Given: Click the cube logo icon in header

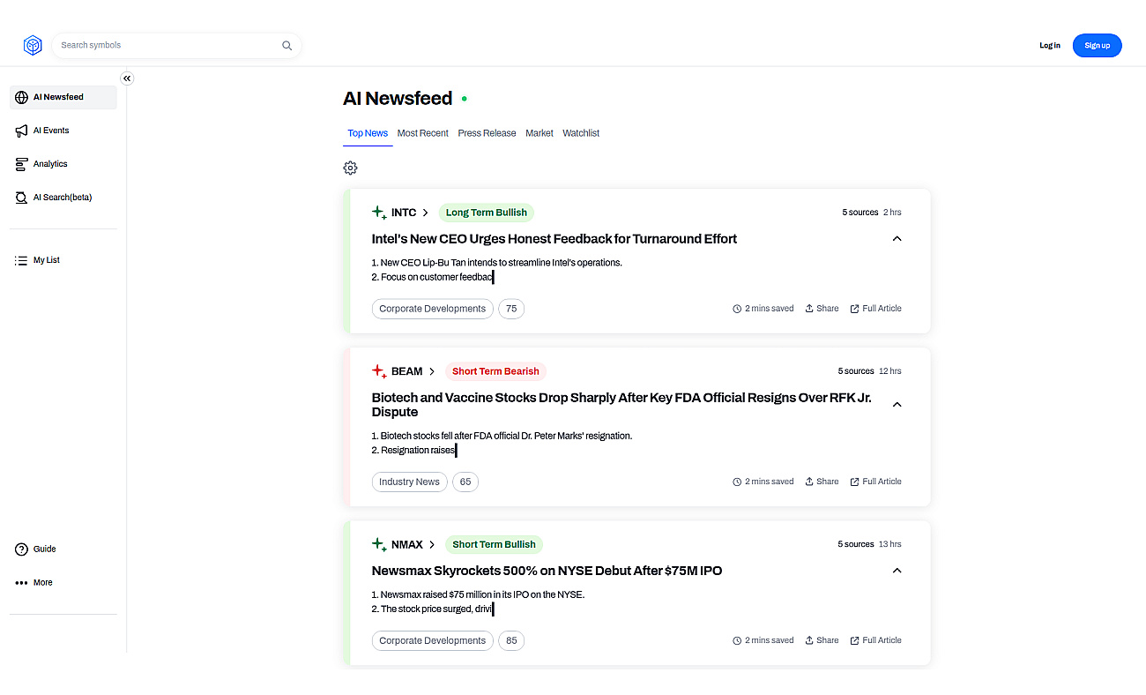Looking at the screenshot, I should point(33,46).
